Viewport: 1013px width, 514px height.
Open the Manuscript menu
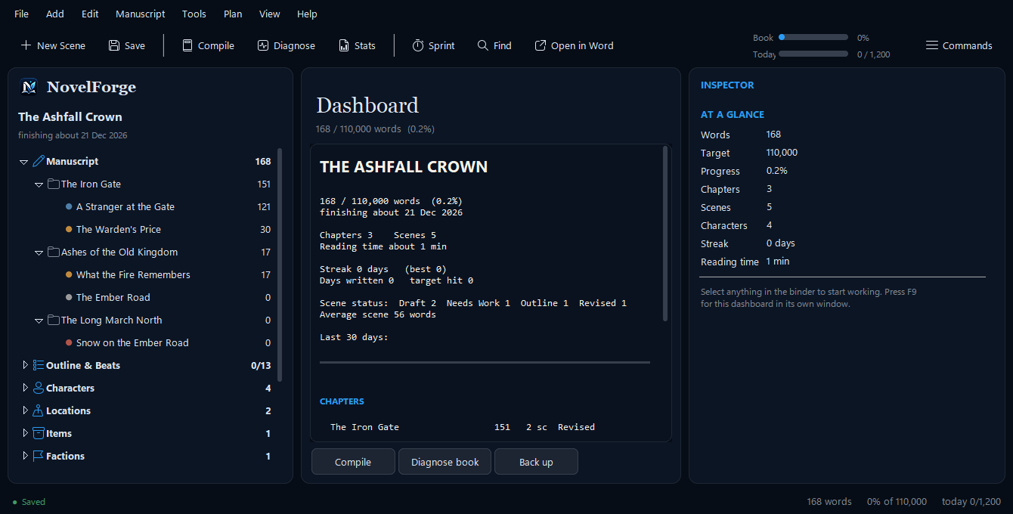coord(141,14)
